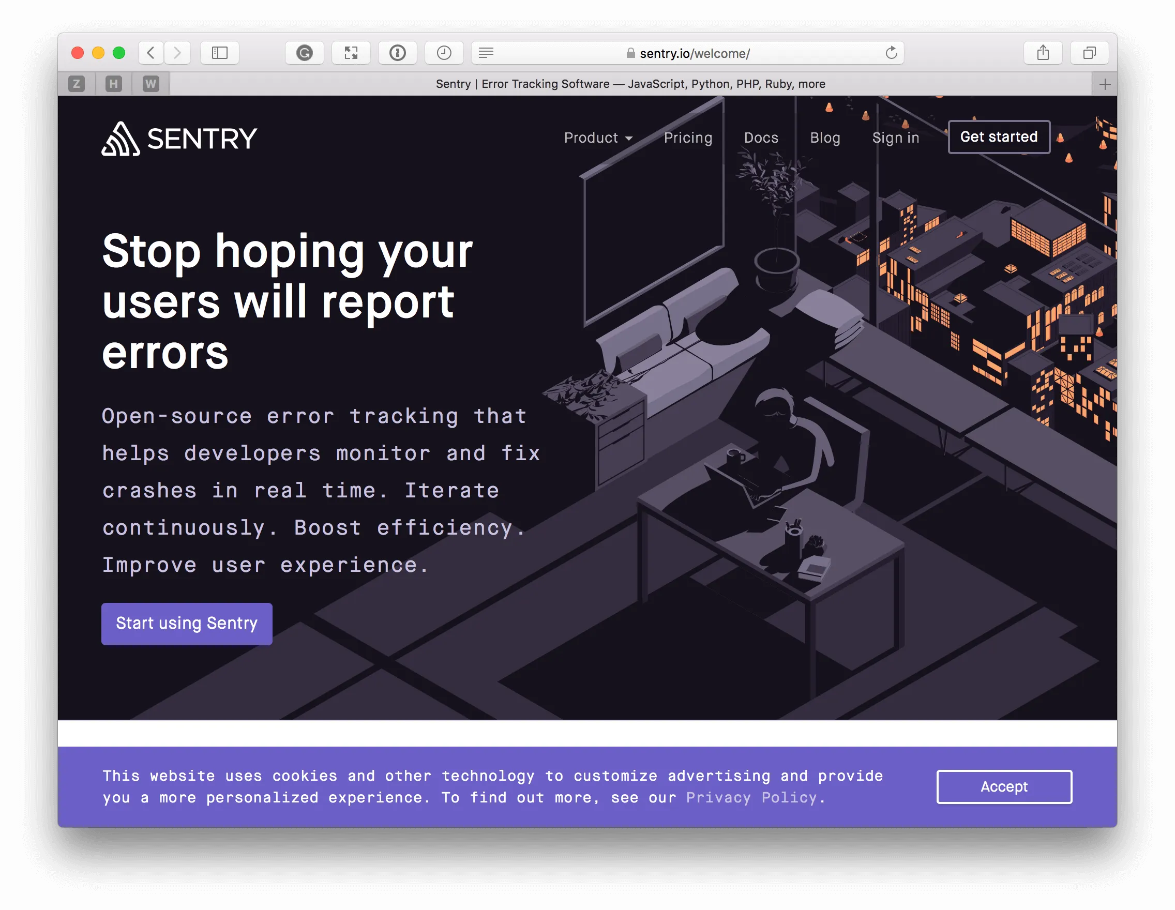Switch to pinned tab W
Screen dimensions: 1175x910
coord(150,84)
